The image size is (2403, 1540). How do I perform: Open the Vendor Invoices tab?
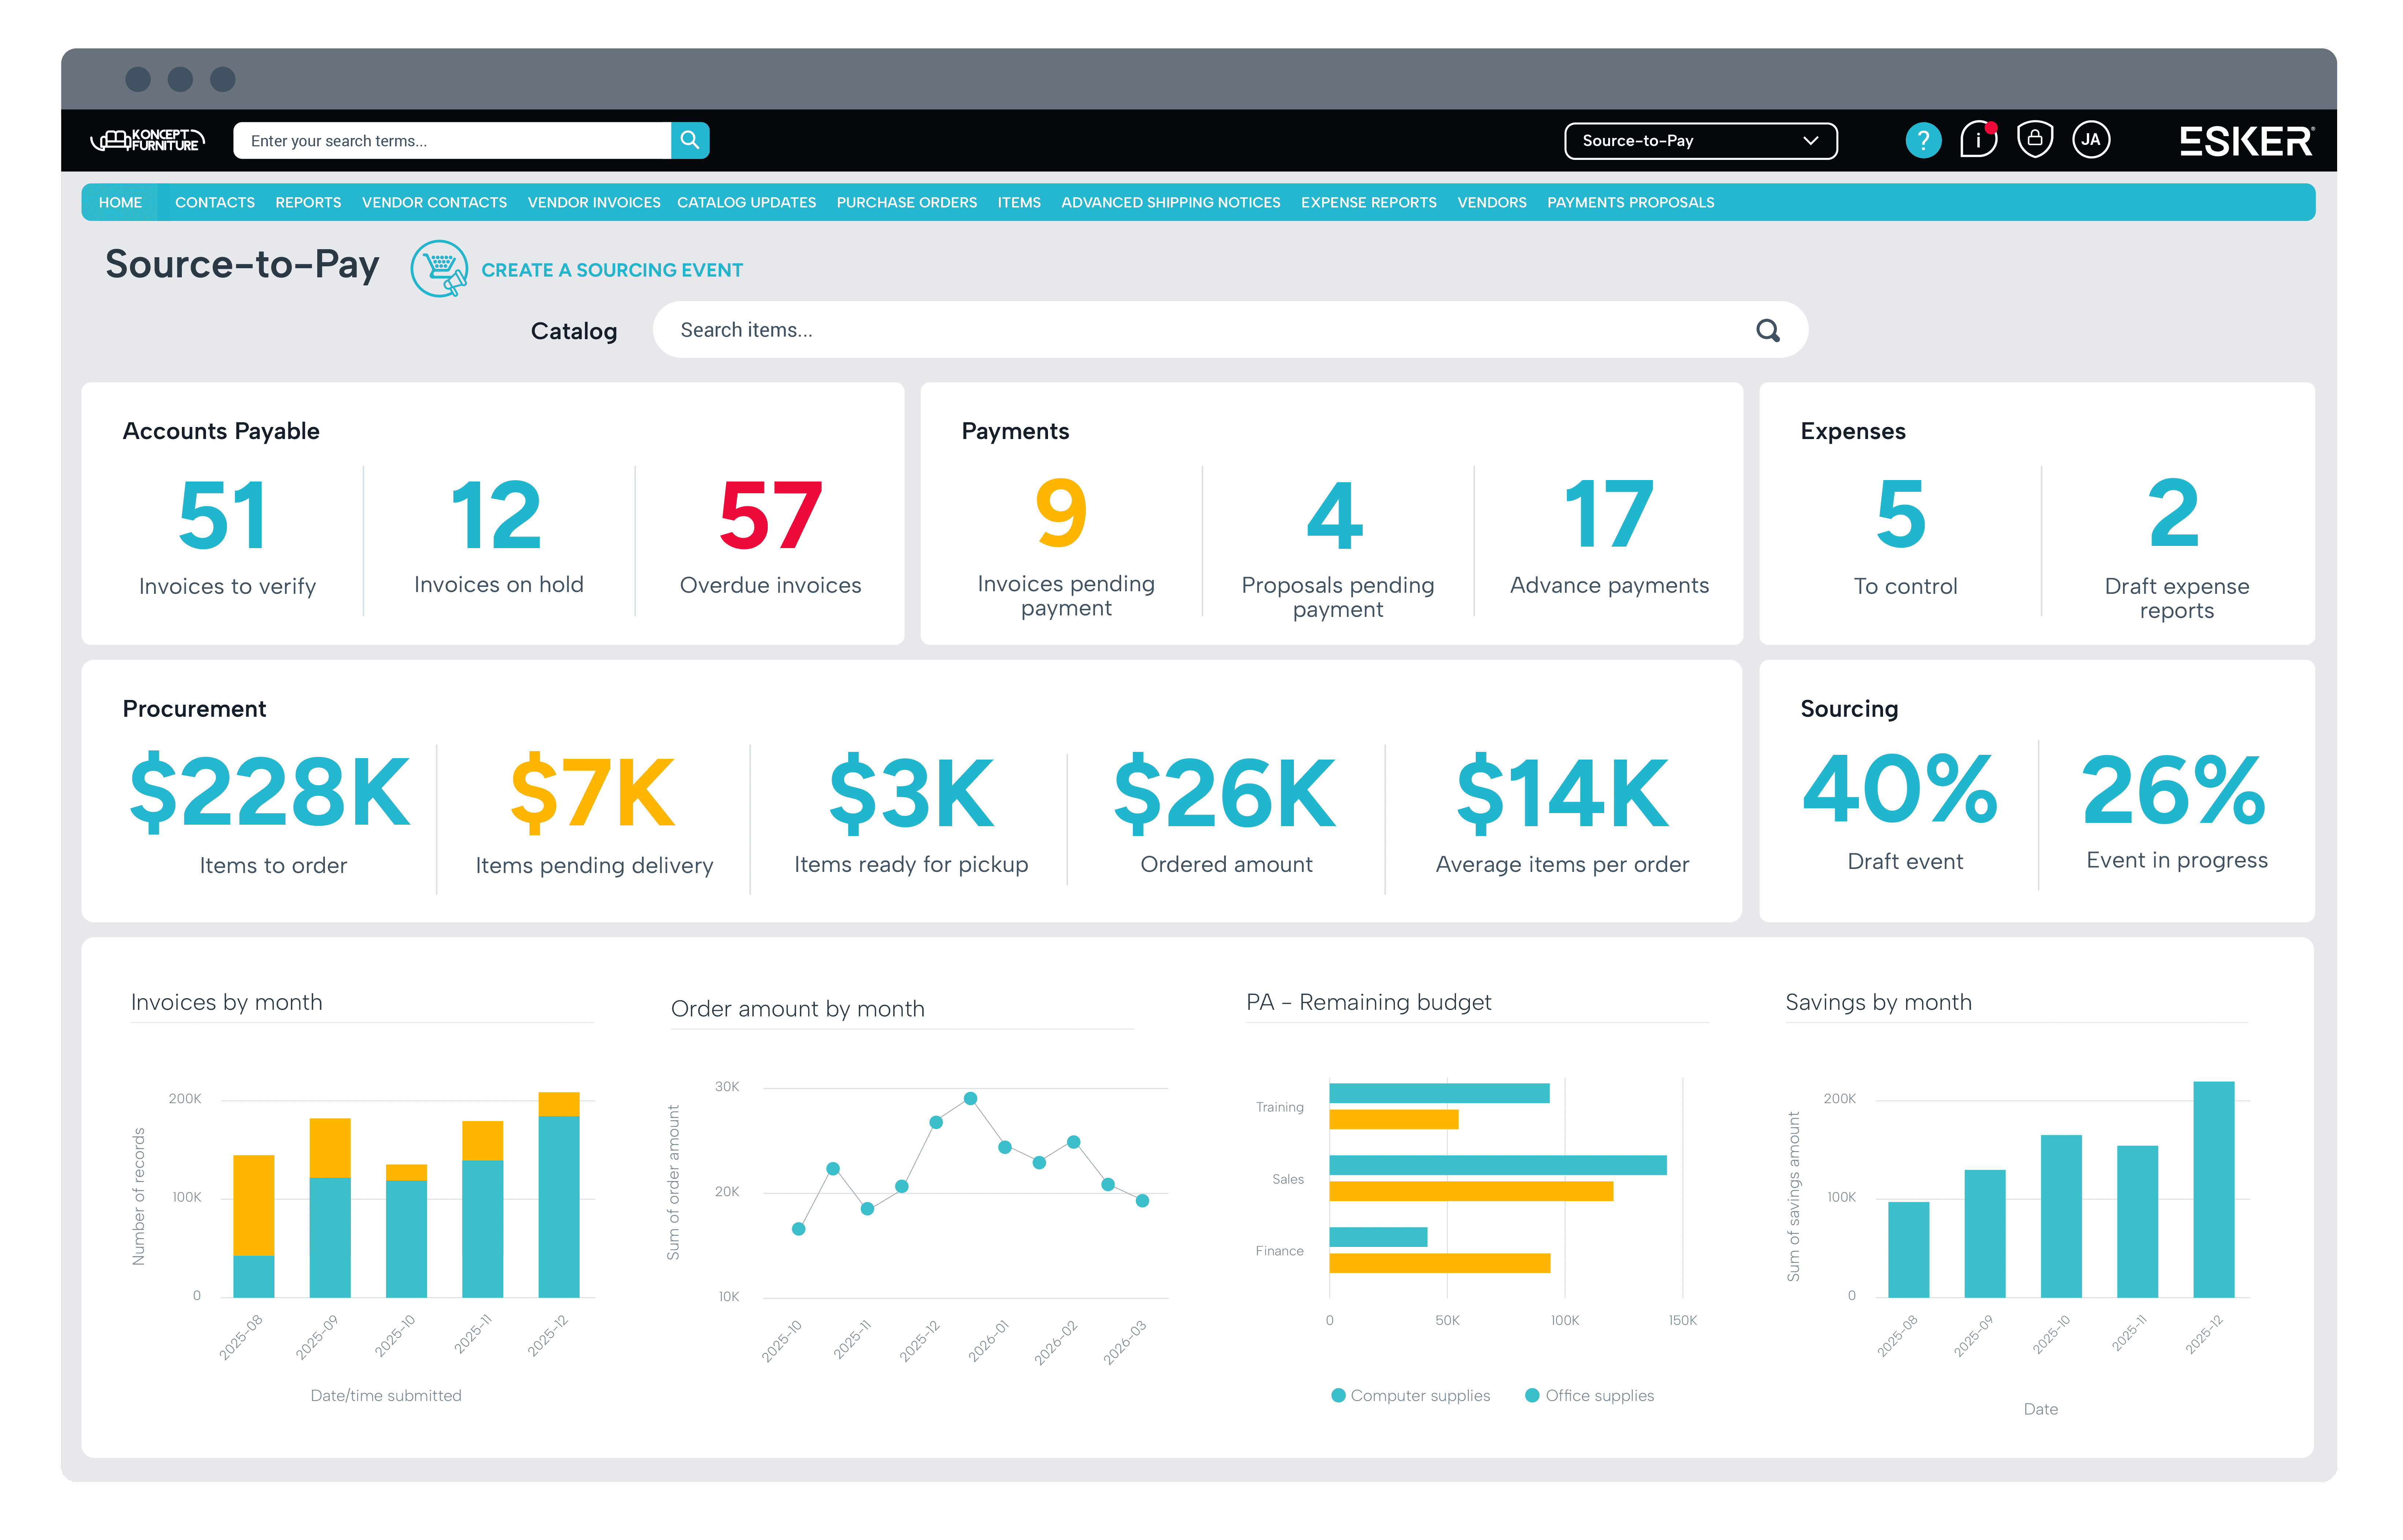click(593, 202)
